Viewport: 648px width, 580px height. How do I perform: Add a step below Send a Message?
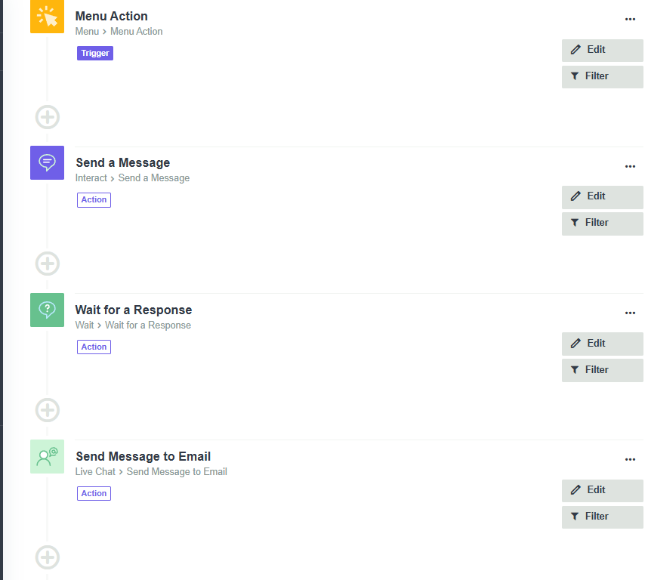(48, 264)
